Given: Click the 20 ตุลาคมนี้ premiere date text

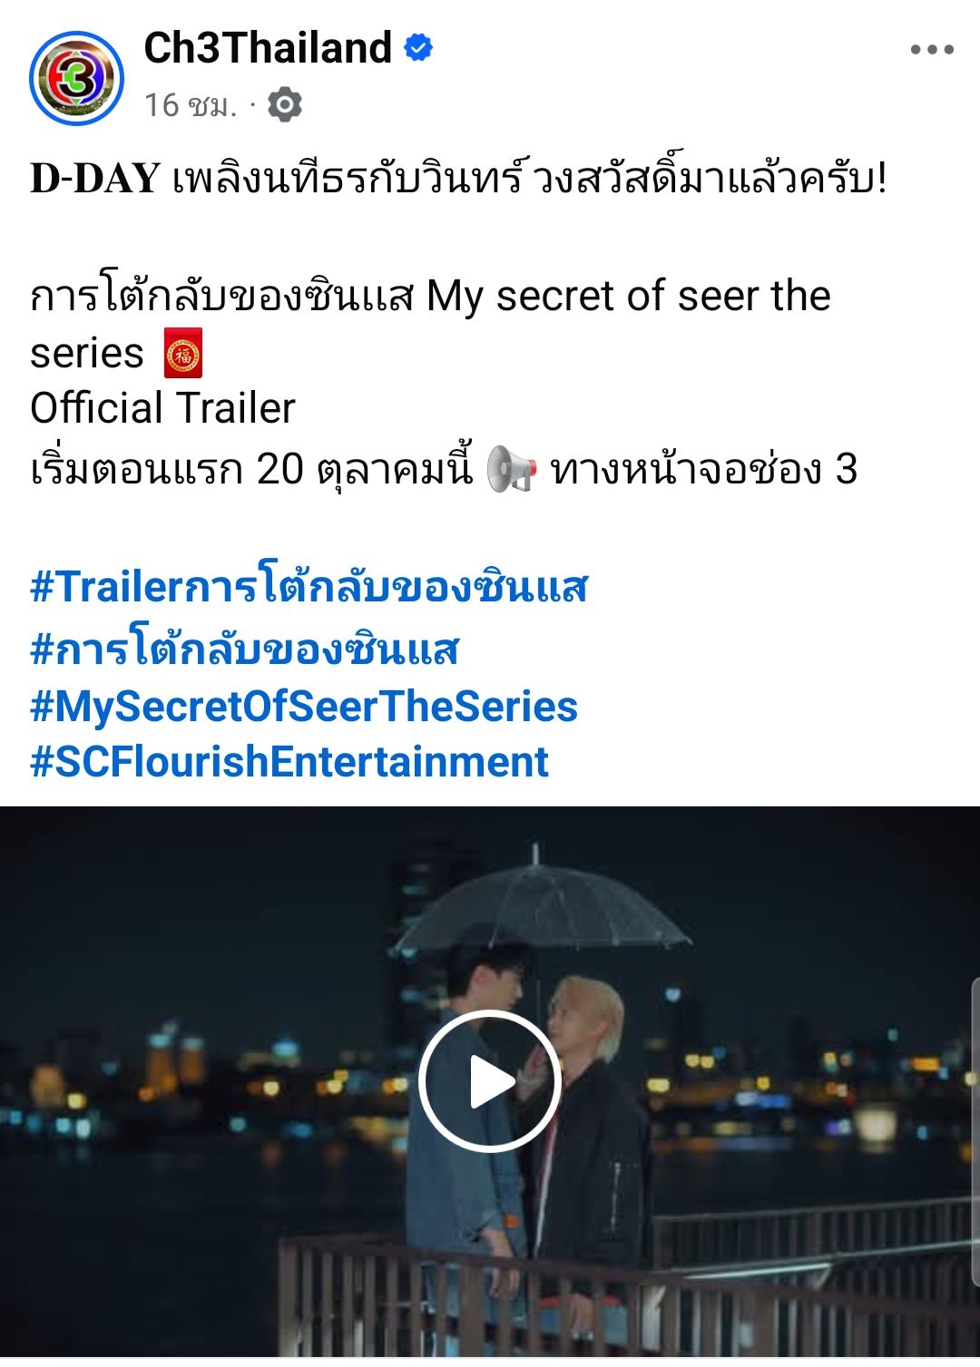Looking at the screenshot, I should pyautogui.click(x=365, y=469).
